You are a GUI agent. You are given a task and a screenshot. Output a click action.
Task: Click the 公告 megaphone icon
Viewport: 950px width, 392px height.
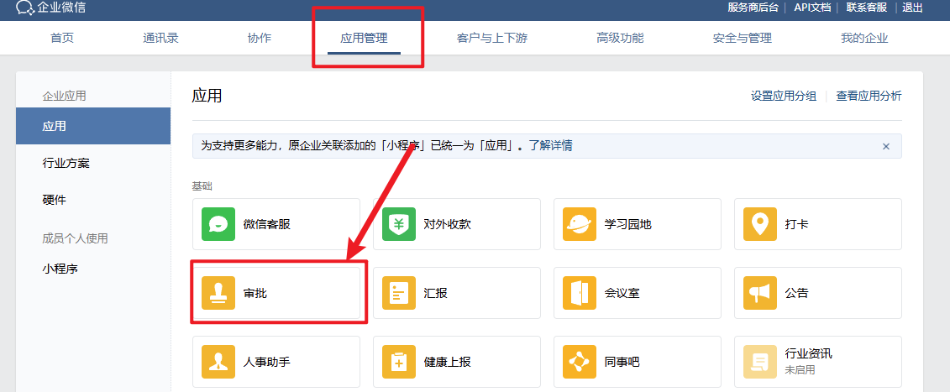[x=760, y=293]
